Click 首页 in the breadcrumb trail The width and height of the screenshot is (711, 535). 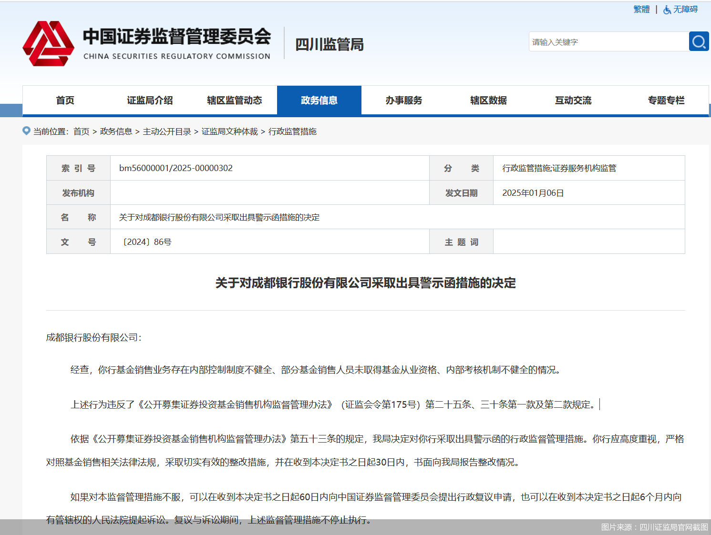(82, 131)
